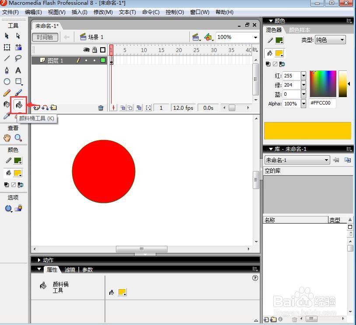
Task: Toggle the Lock Fill option
Action: click(x=19, y=208)
